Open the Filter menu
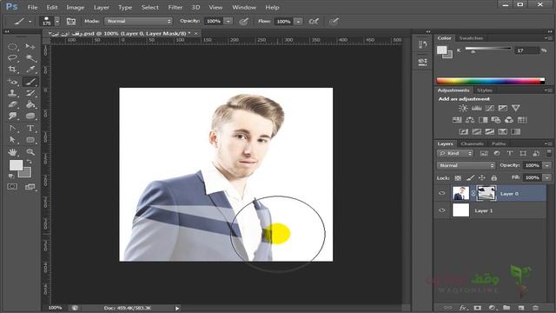Viewport: 556px width, 313px height. pyautogui.click(x=175, y=7)
